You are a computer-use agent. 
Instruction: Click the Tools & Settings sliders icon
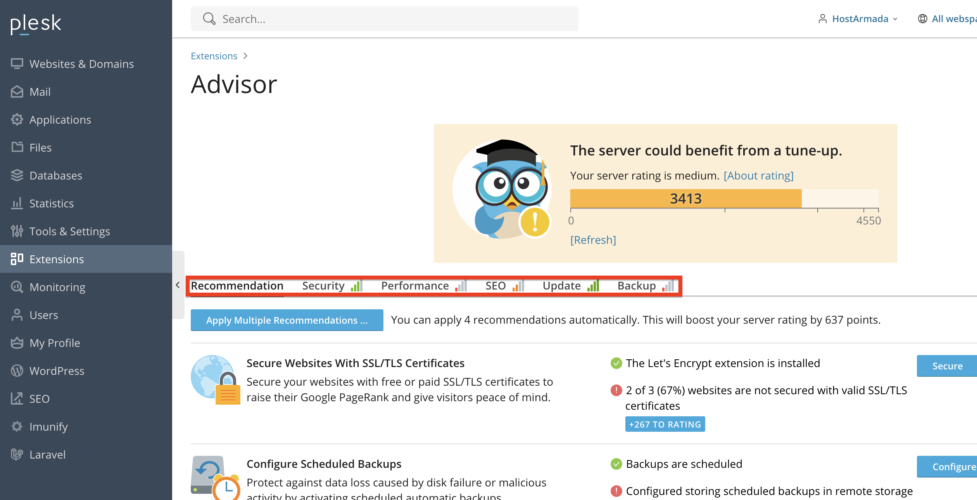click(17, 231)
